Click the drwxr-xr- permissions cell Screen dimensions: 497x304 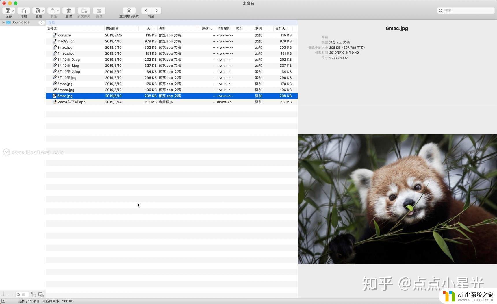[x=225, y=102]
